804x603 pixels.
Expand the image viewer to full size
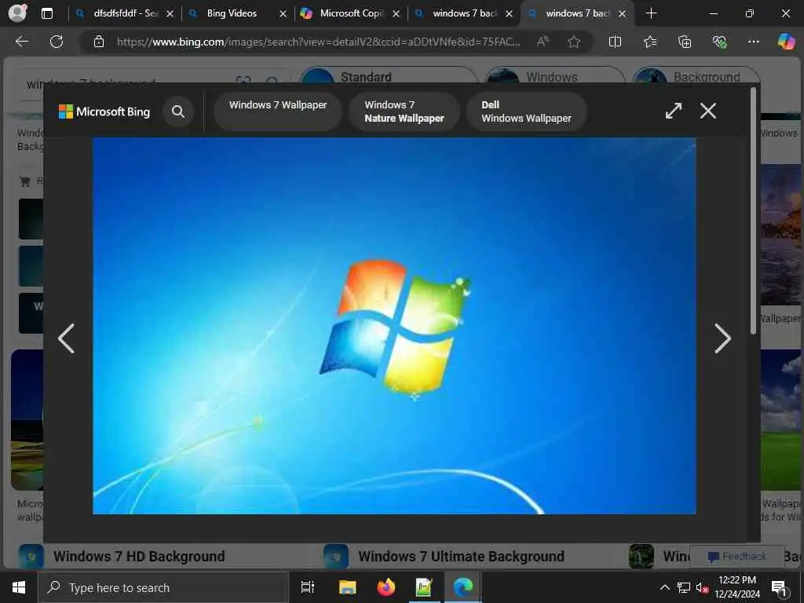(673, 111)
